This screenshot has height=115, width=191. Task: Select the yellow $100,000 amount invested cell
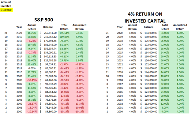point(6,10)
